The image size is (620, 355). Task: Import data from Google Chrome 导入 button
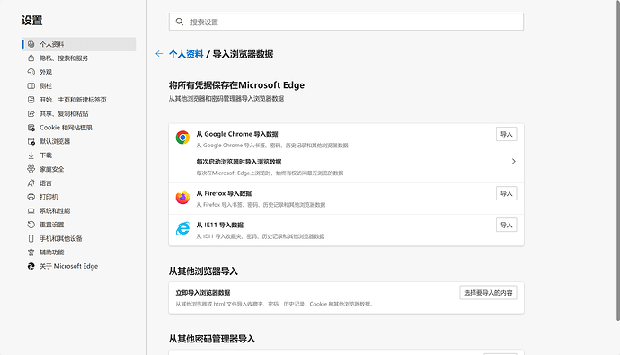tap(507, 134)
